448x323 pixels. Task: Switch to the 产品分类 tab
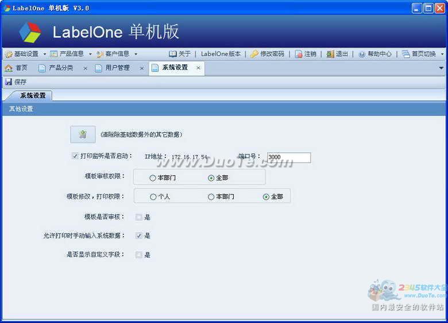pos(61,68)
